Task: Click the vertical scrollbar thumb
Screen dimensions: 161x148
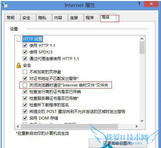Action: (x=142, y=48)
